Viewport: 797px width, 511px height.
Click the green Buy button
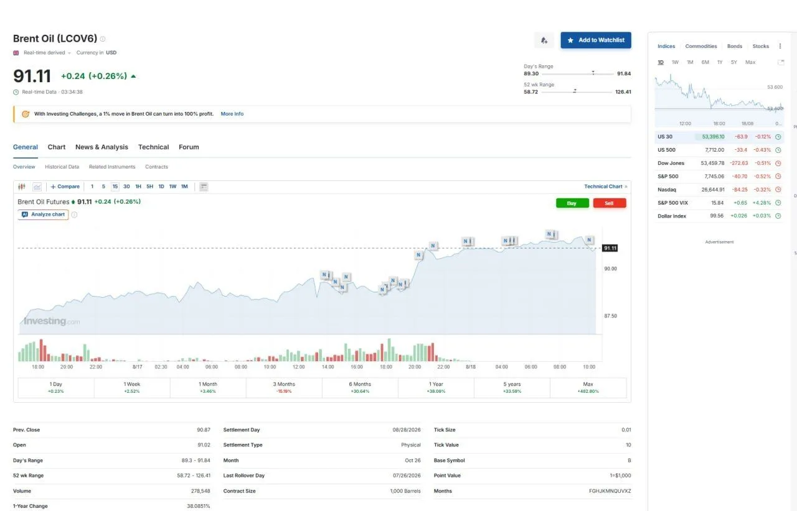572,203
